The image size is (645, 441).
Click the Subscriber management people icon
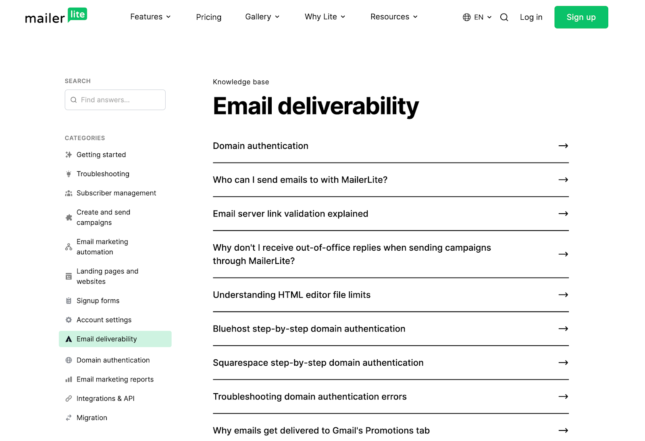click(69, 193)
